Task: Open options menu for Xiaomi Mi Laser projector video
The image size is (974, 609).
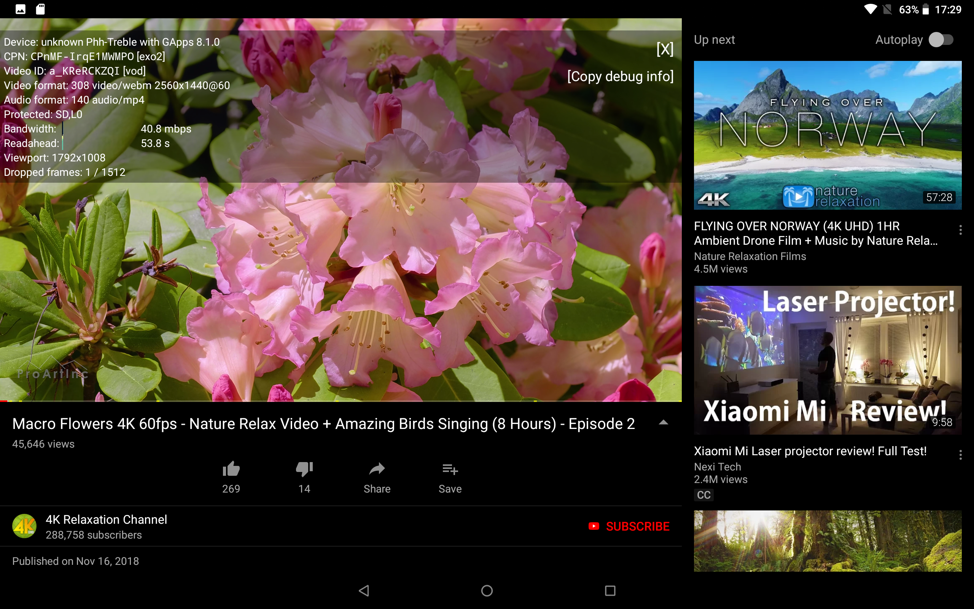Action: tap(960, 455)
